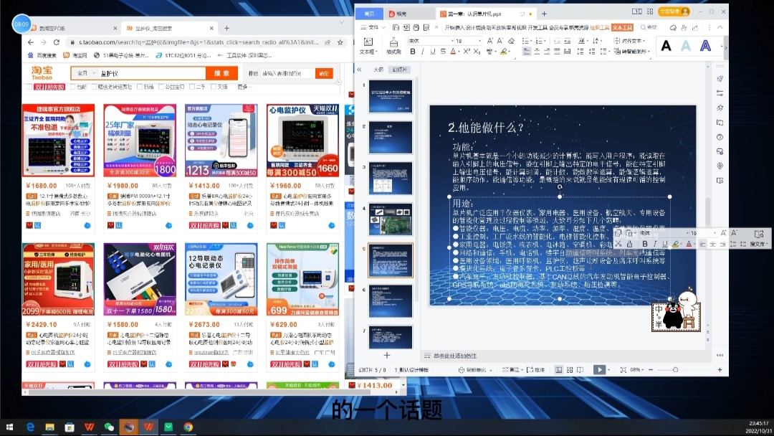
Task: Open the zoom percentage dropdown
Action: [637, 369]
